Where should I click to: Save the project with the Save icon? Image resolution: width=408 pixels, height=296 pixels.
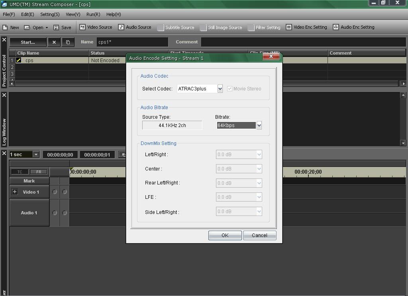[x=56, y=27]
